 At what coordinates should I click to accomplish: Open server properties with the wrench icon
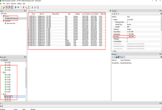(x=26, y=7)
